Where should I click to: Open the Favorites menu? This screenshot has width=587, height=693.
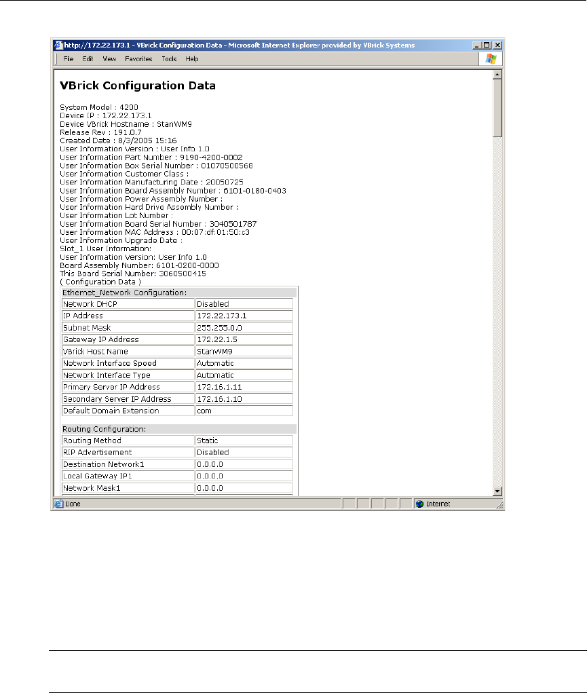coord(138,59)
